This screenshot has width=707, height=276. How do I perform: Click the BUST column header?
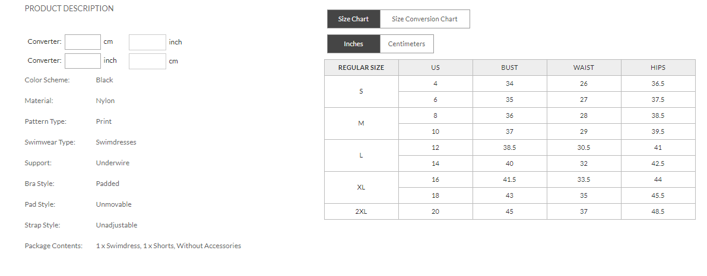coord(509,68)
